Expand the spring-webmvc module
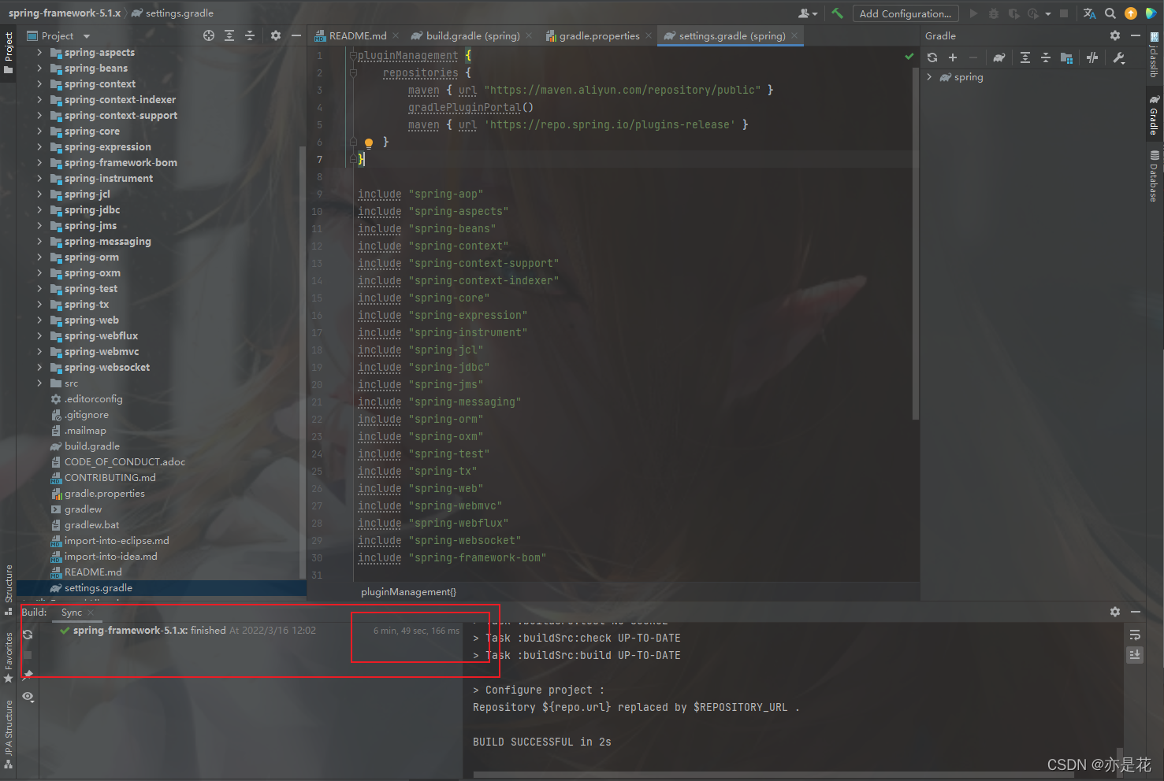Screen dimensions: 1164x781 tap(39, 352)
